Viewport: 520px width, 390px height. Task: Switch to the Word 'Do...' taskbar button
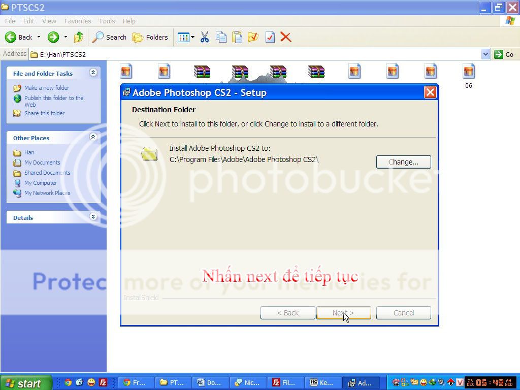tap(212, 383)
